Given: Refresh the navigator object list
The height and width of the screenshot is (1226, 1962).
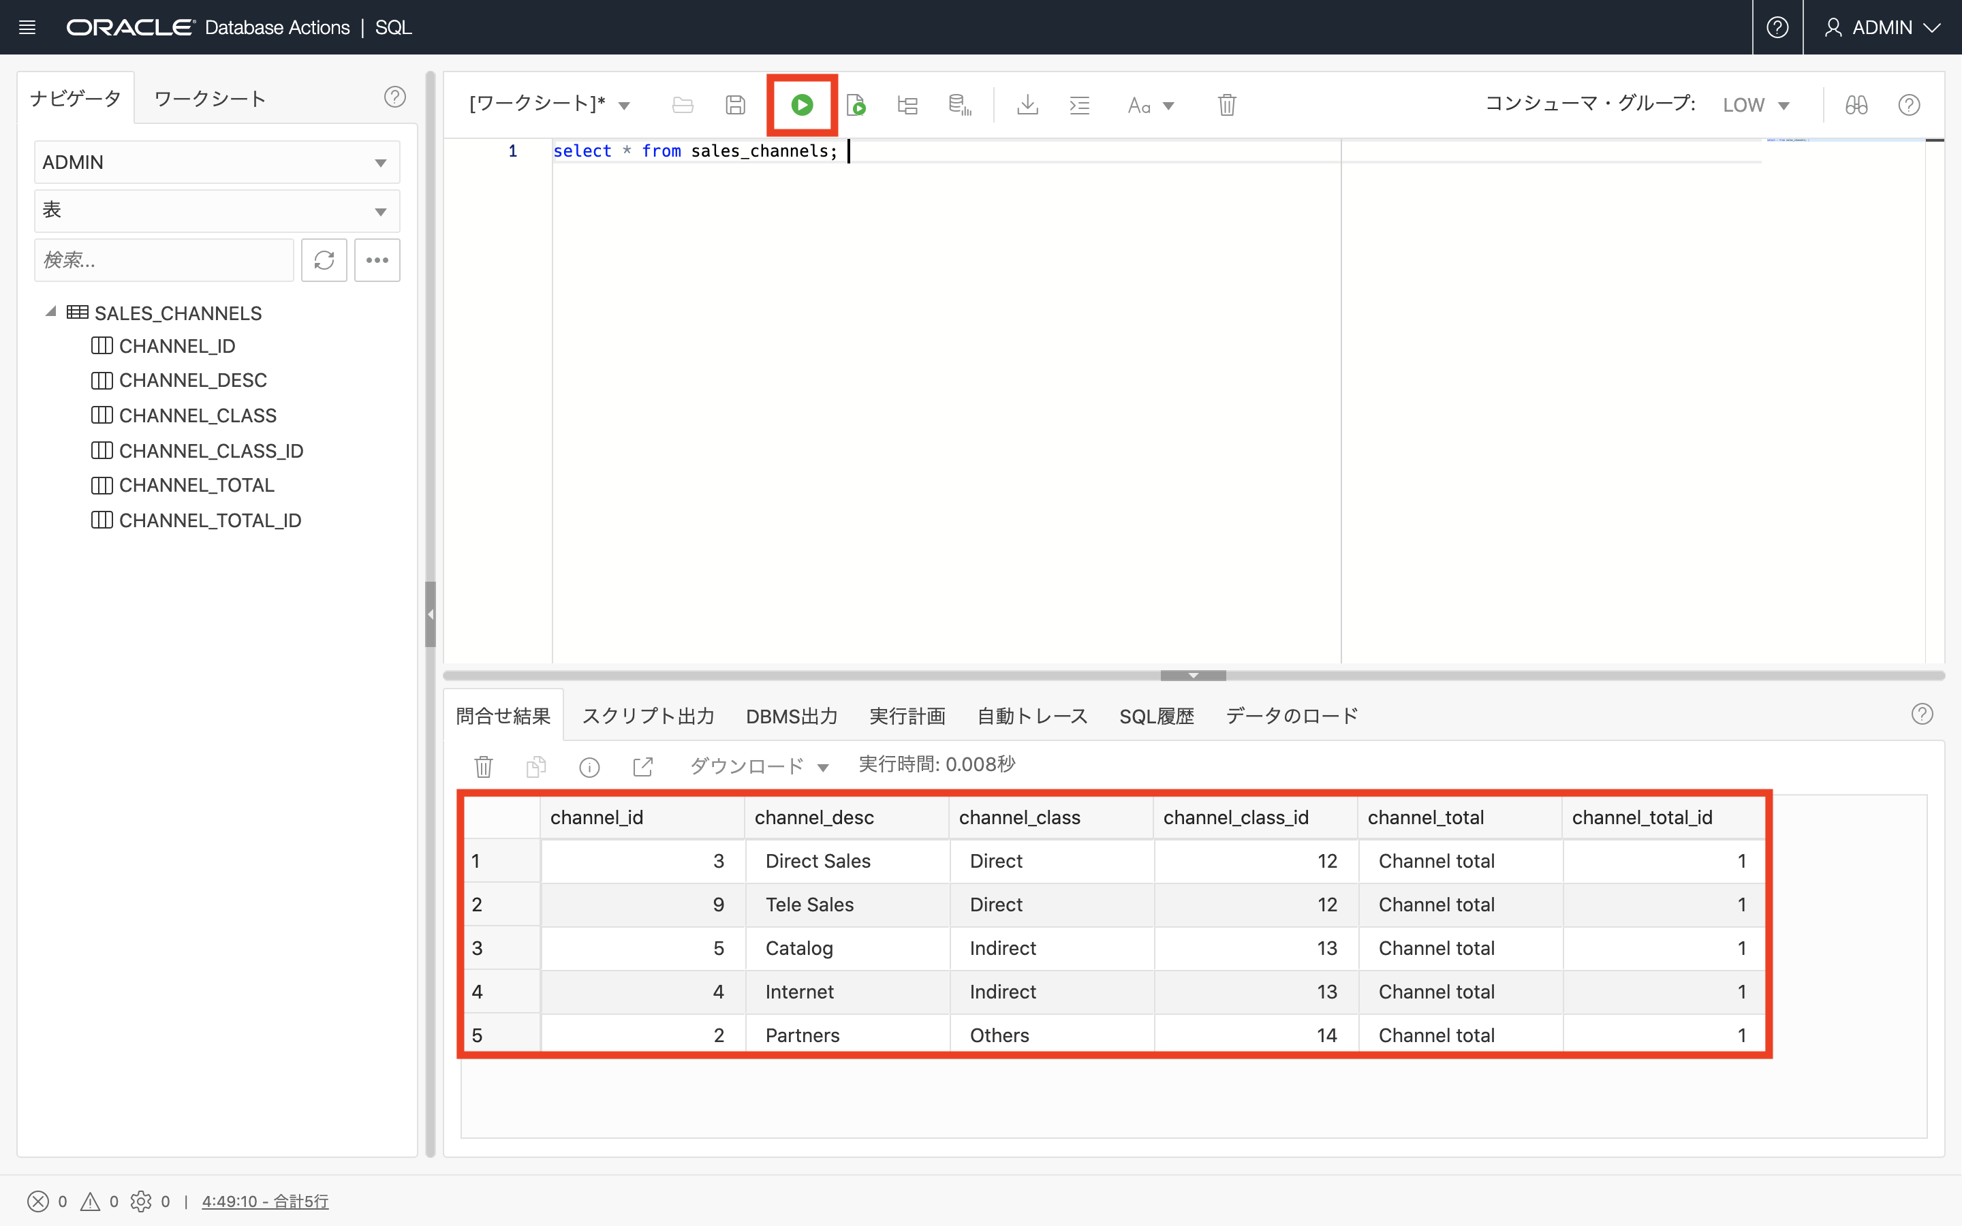Looking at the screenshot, I should [324, 260].
